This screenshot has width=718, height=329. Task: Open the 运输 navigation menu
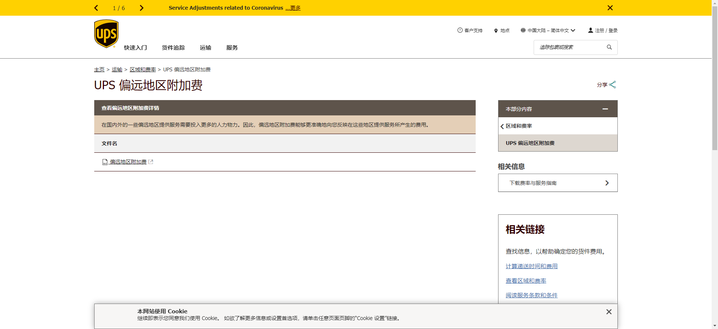point(205,47)
